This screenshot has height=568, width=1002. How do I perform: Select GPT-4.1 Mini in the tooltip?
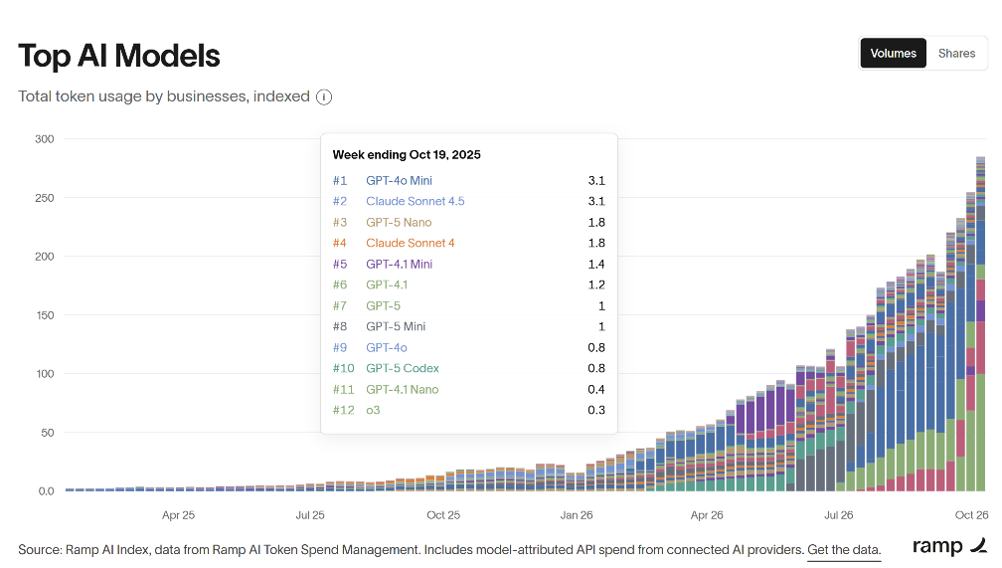[x=399, y=264]
